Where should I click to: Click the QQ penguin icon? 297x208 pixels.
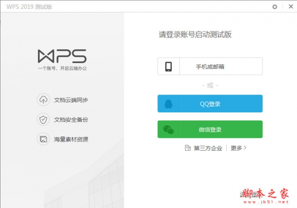pos(169,104)
